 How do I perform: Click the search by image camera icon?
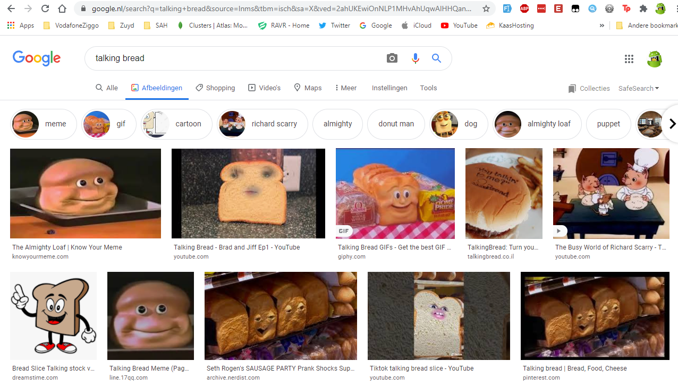[x=392, y=58]
